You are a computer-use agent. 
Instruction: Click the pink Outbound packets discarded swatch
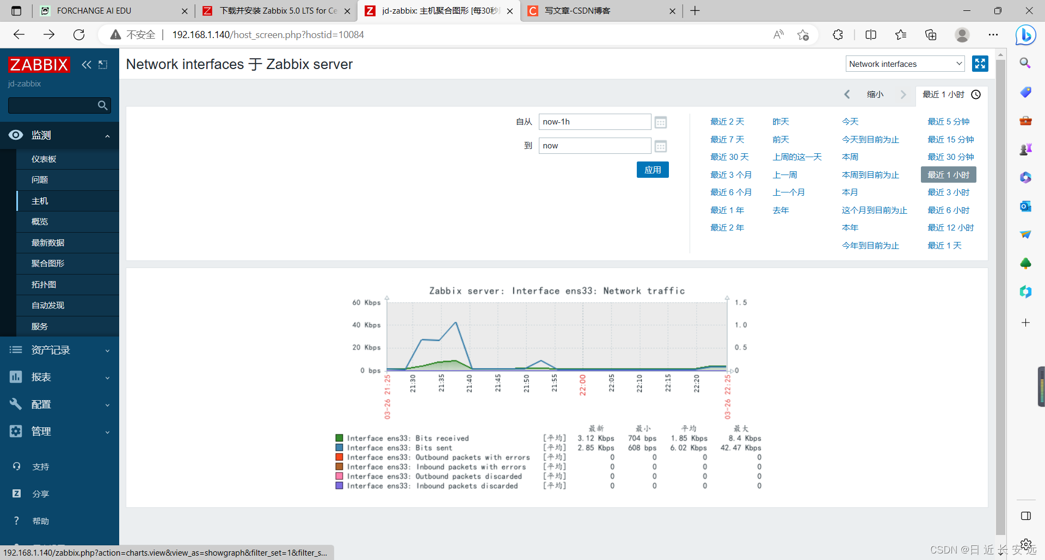click(339, 476)
